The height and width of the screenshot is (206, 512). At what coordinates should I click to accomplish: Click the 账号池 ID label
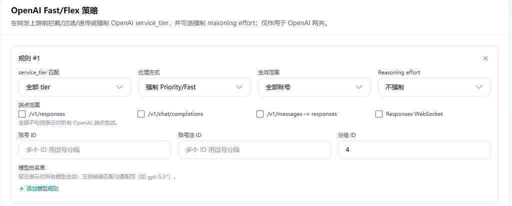tap(189, 135)
